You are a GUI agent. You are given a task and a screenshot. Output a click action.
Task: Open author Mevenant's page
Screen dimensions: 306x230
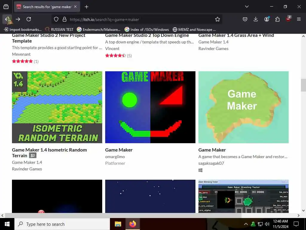coord(21,54)
